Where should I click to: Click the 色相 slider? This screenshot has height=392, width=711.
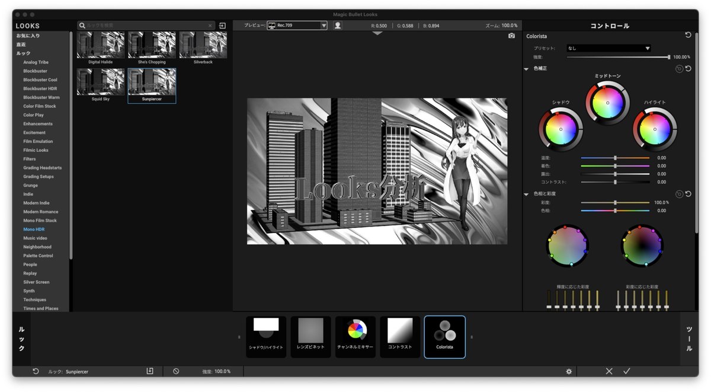[x=615, y=211]
